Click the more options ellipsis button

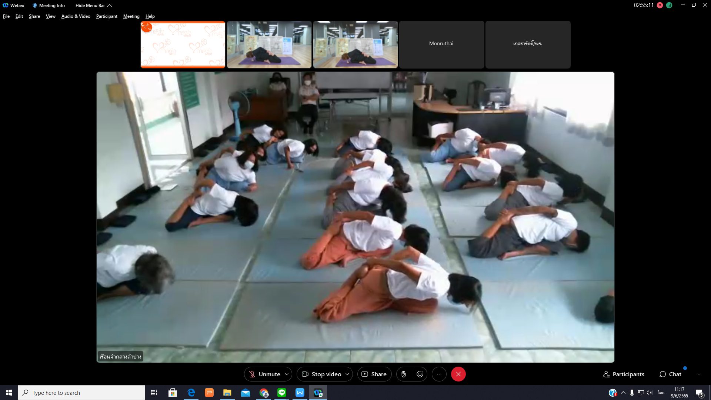[439, 374]
